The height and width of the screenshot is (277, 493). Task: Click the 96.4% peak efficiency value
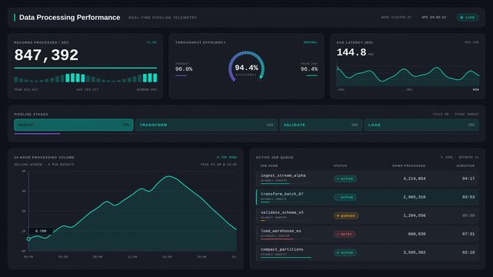(x=309, y=69)
